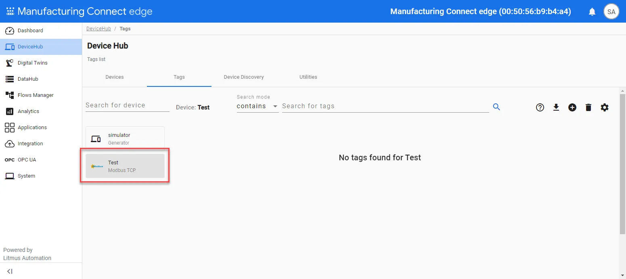Screen dimensions: 626x279
Task: Open OPC UA section
Action: tap(41, 160)
